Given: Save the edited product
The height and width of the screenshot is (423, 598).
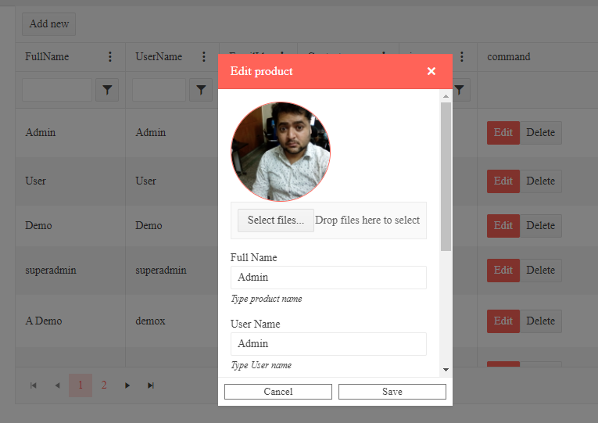Looking at the screenshot, I should pos(392,392).
